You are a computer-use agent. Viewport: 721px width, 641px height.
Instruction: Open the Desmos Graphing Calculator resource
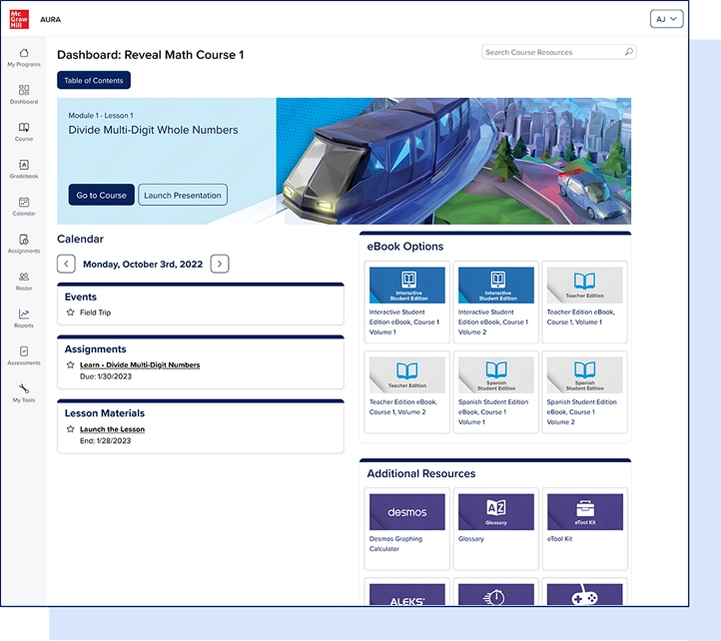point(407,529)
